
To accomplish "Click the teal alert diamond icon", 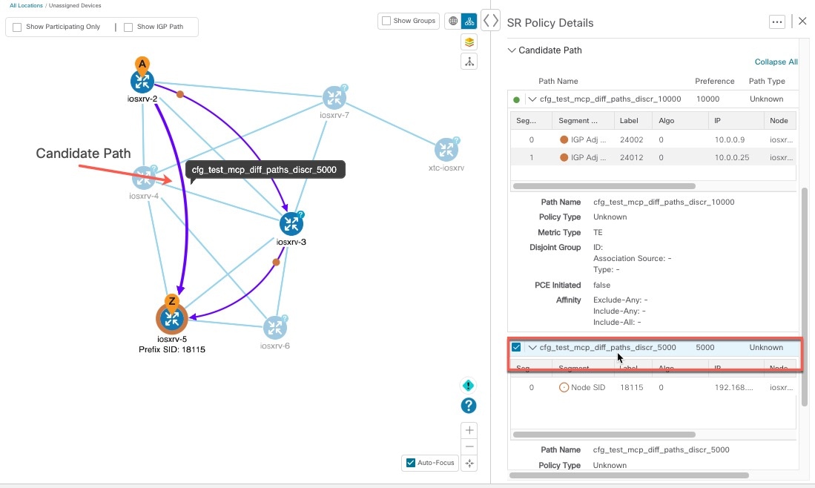I will point(468,385).
